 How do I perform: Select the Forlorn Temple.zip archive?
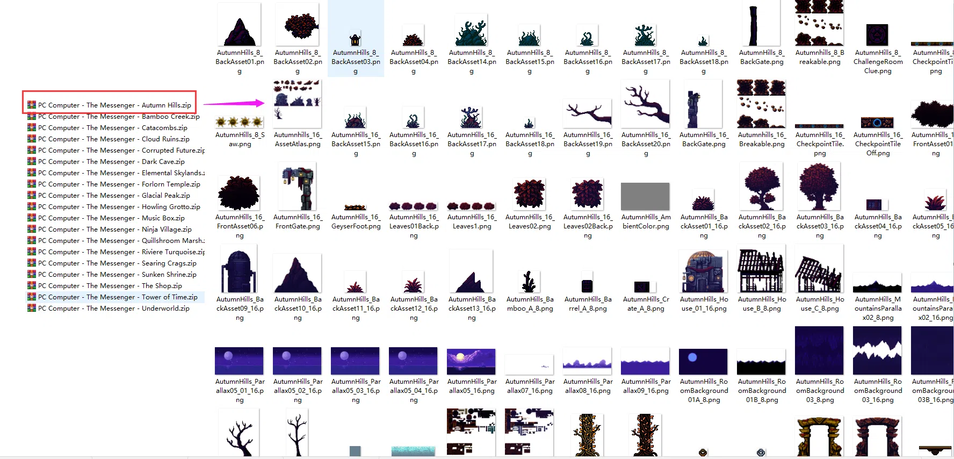(x=114, y=184)
